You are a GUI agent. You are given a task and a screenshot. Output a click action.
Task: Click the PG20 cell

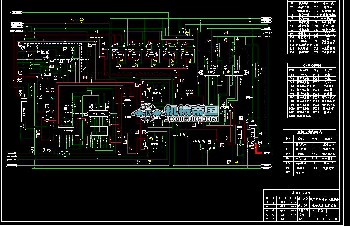point(316,101)
